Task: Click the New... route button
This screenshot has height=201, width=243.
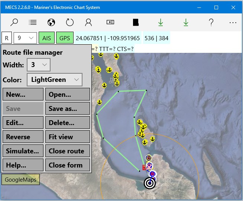Action: [23, 94]
